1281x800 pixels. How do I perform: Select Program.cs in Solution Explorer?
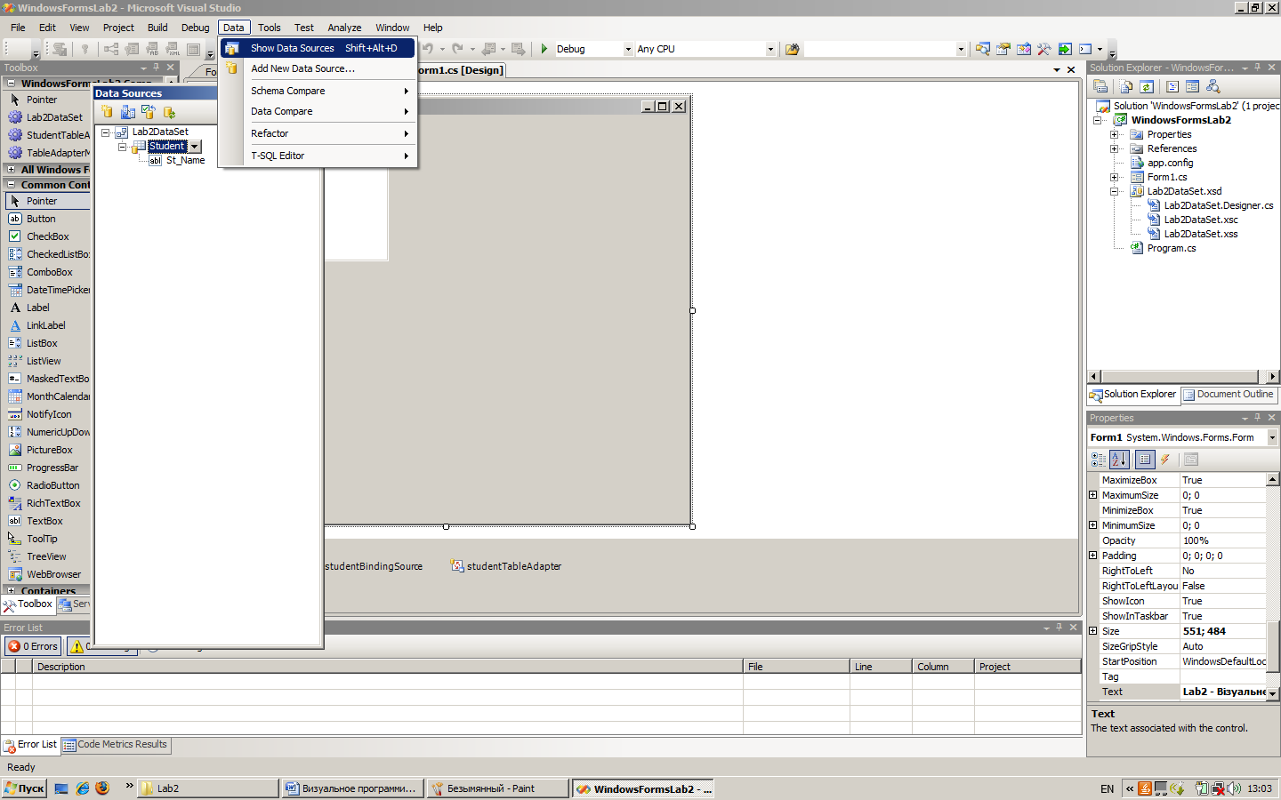point(1171,248)
